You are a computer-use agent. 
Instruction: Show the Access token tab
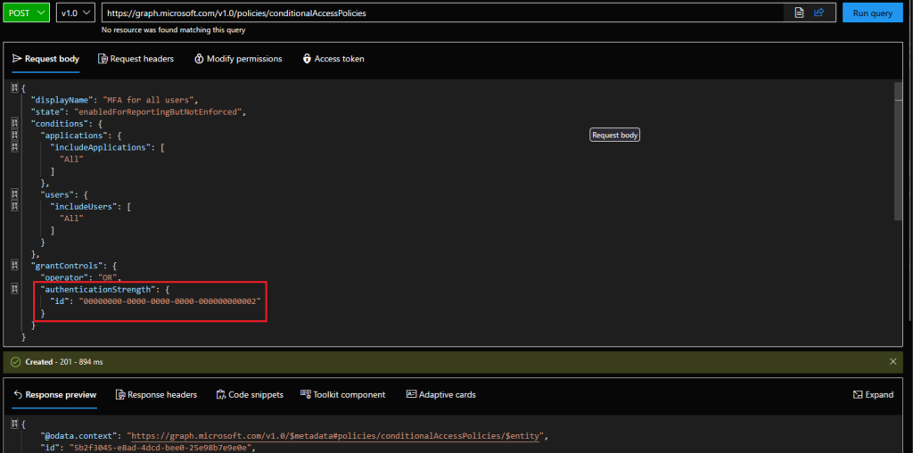point(333,59)
